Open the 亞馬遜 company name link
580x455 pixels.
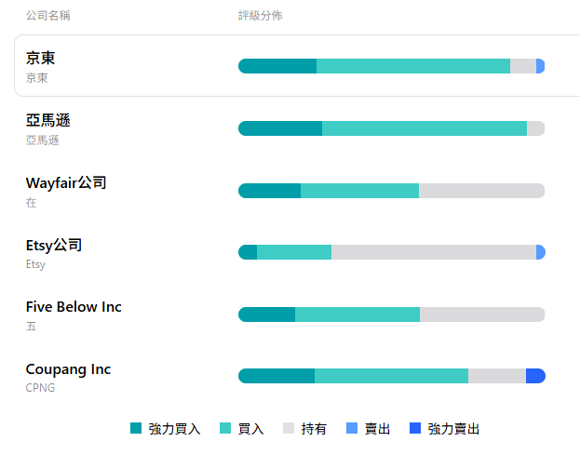tap(47, 120)
